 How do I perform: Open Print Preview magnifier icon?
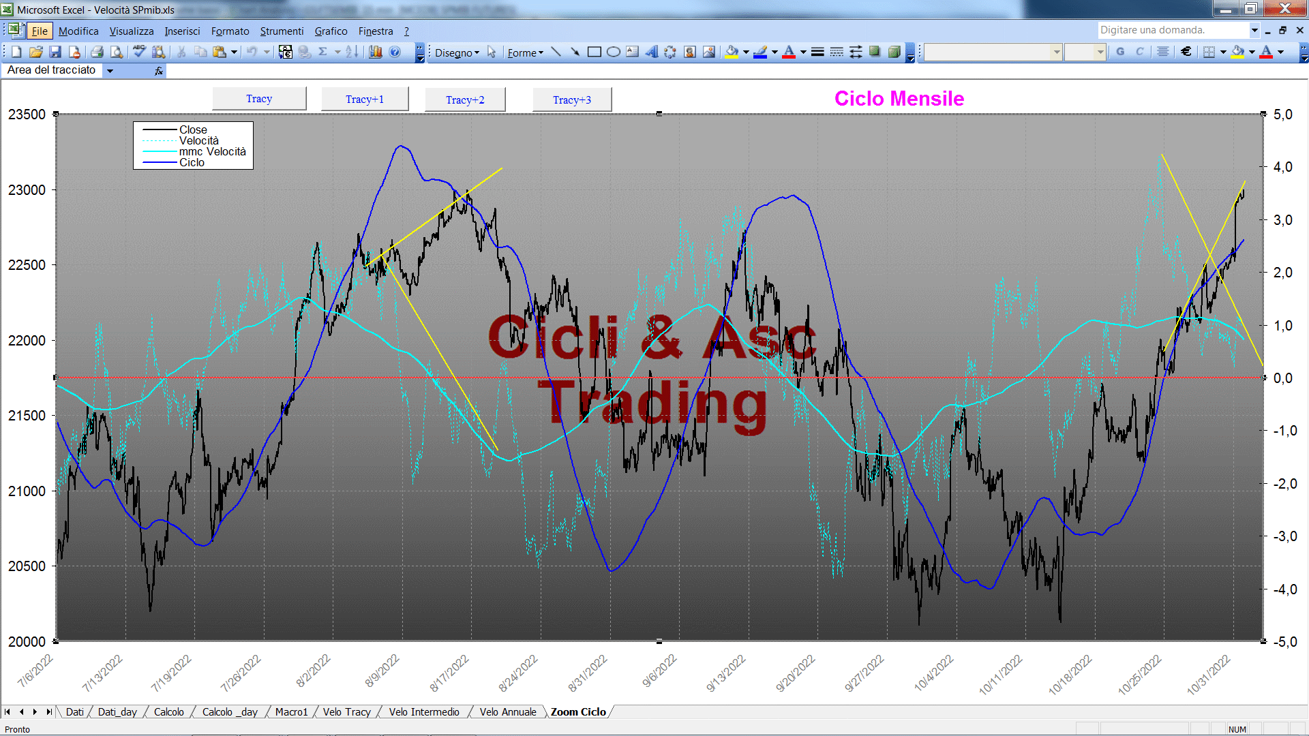pos(117,52)
